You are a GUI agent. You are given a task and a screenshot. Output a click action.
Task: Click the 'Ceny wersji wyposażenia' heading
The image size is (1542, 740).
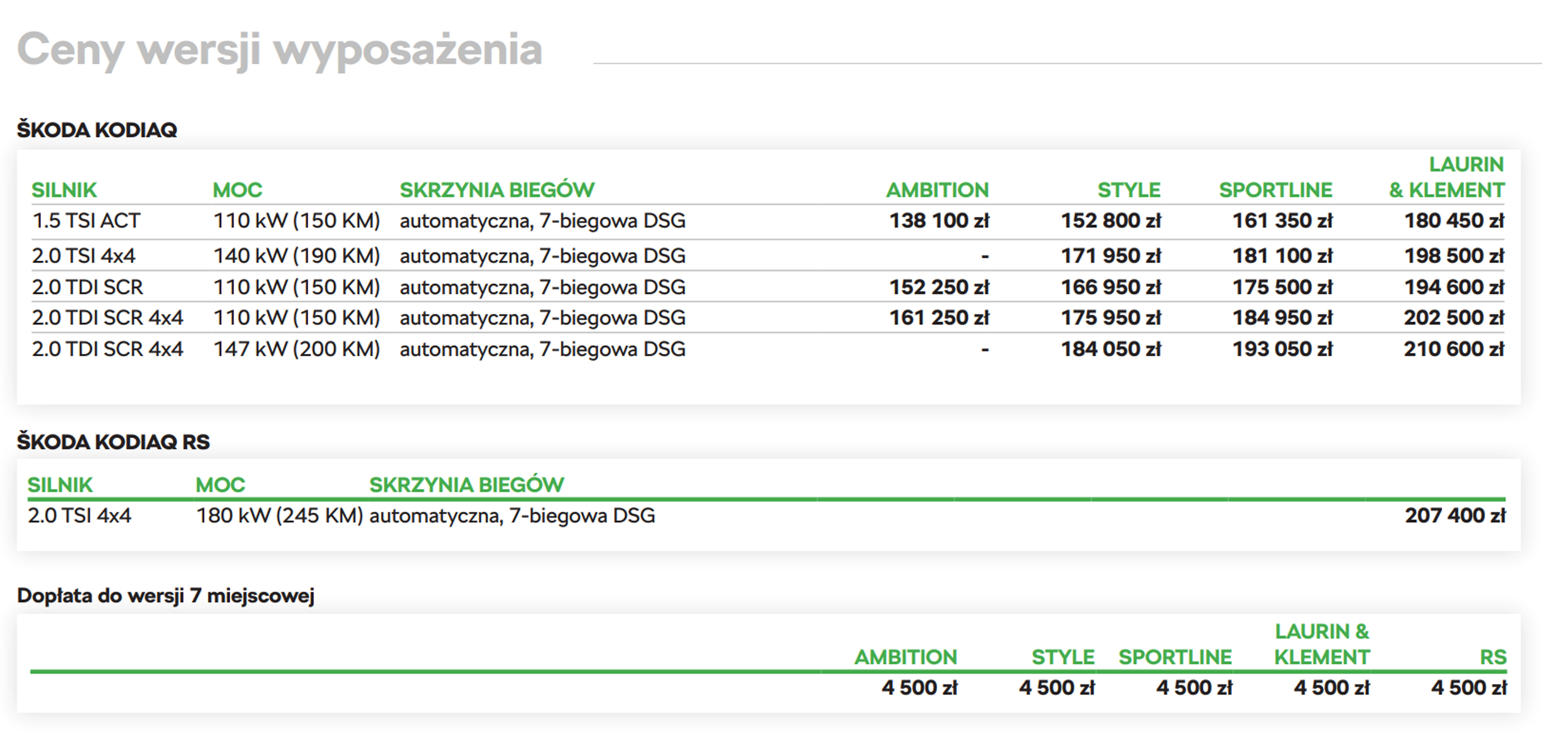280,50
